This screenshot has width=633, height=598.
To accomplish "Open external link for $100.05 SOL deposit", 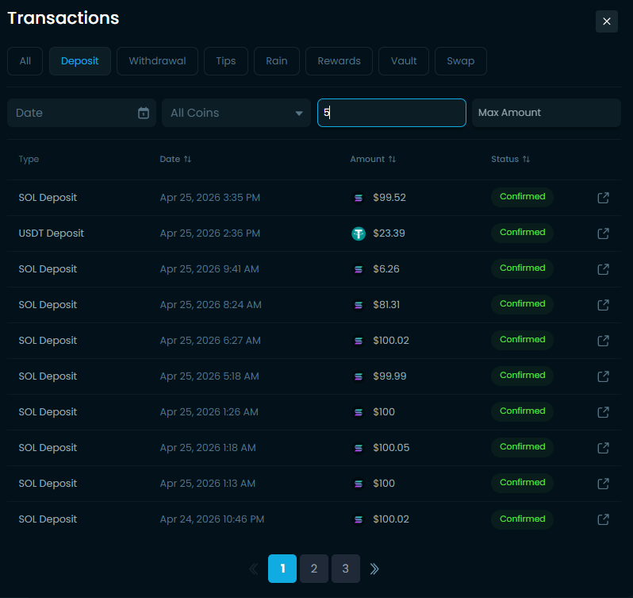I will point(603,448).
